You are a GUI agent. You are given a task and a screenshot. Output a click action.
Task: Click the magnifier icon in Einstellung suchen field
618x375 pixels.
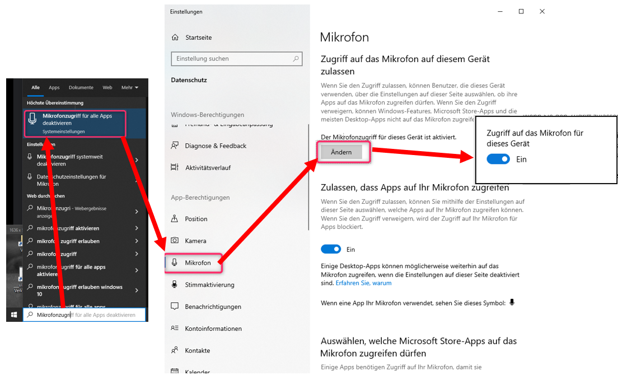click(296, 59)
